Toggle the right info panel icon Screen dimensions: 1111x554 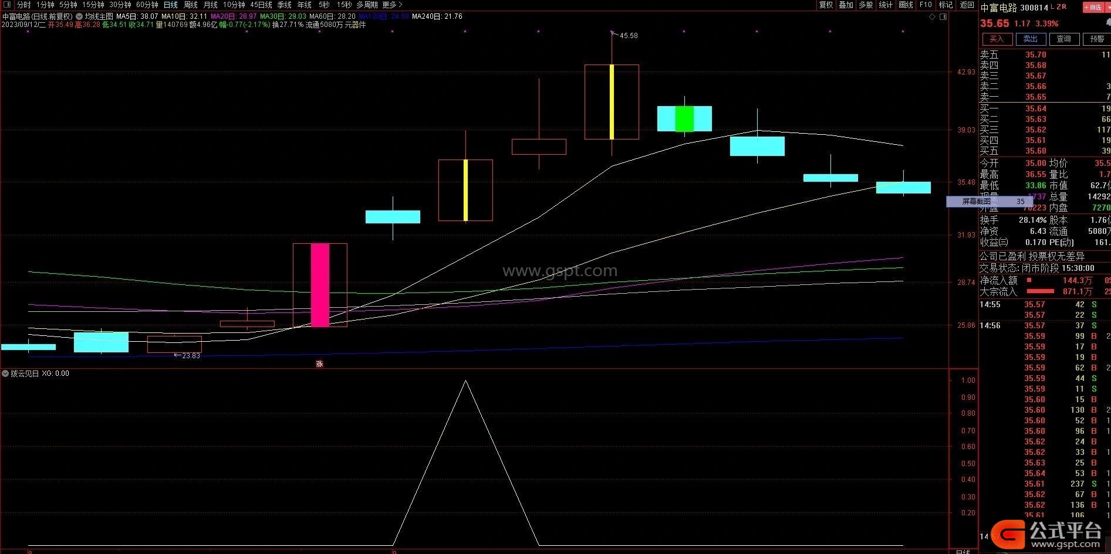tap(943, 17)
